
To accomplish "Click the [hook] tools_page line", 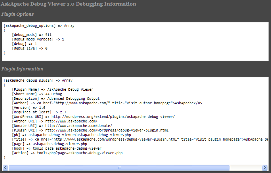I will pos(57,148).
